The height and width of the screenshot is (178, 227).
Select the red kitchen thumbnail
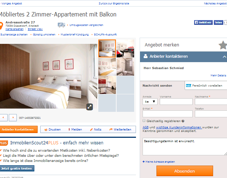point(107,85)
